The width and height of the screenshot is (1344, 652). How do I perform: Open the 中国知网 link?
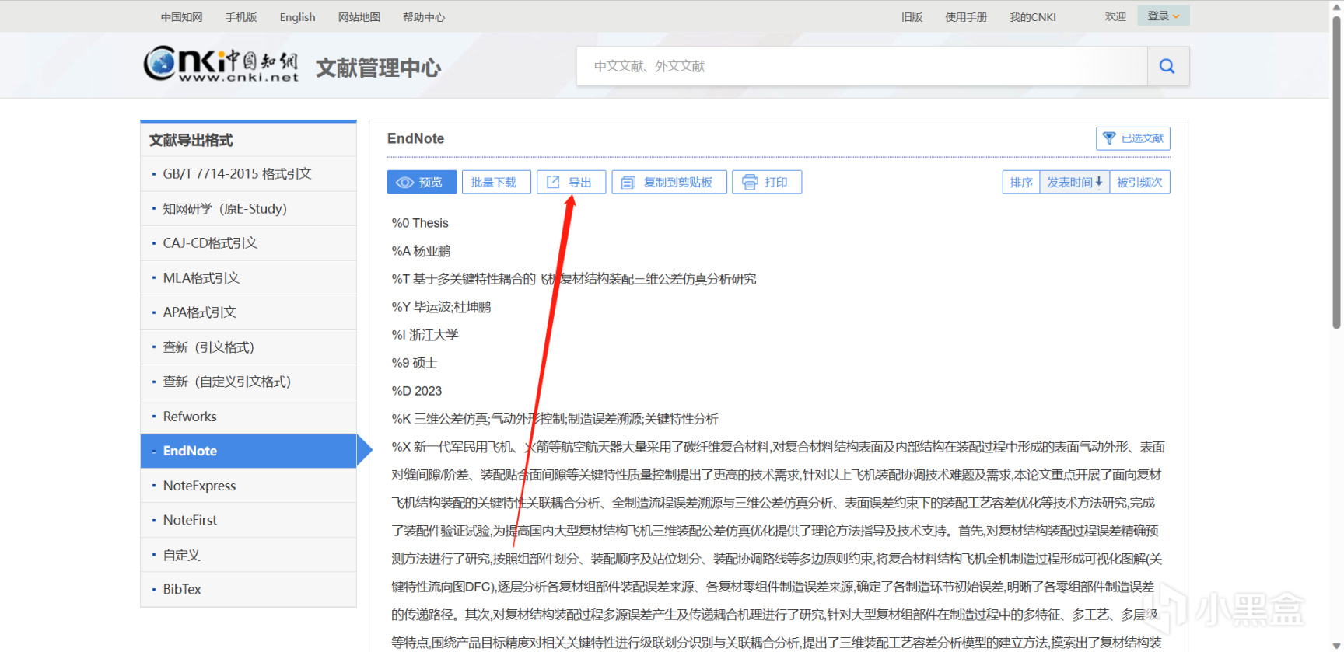[182, 17]
